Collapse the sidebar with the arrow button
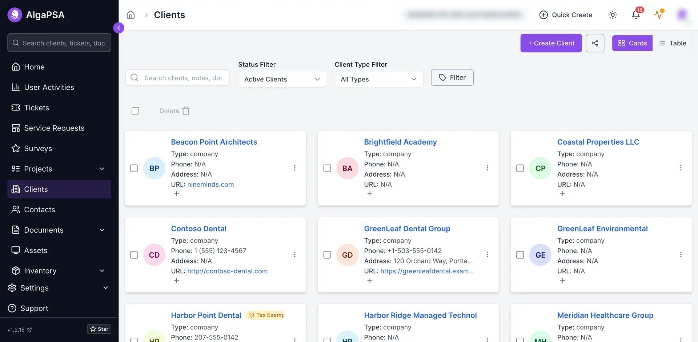Viewport: 698px width, 342px height. point(119,28)
